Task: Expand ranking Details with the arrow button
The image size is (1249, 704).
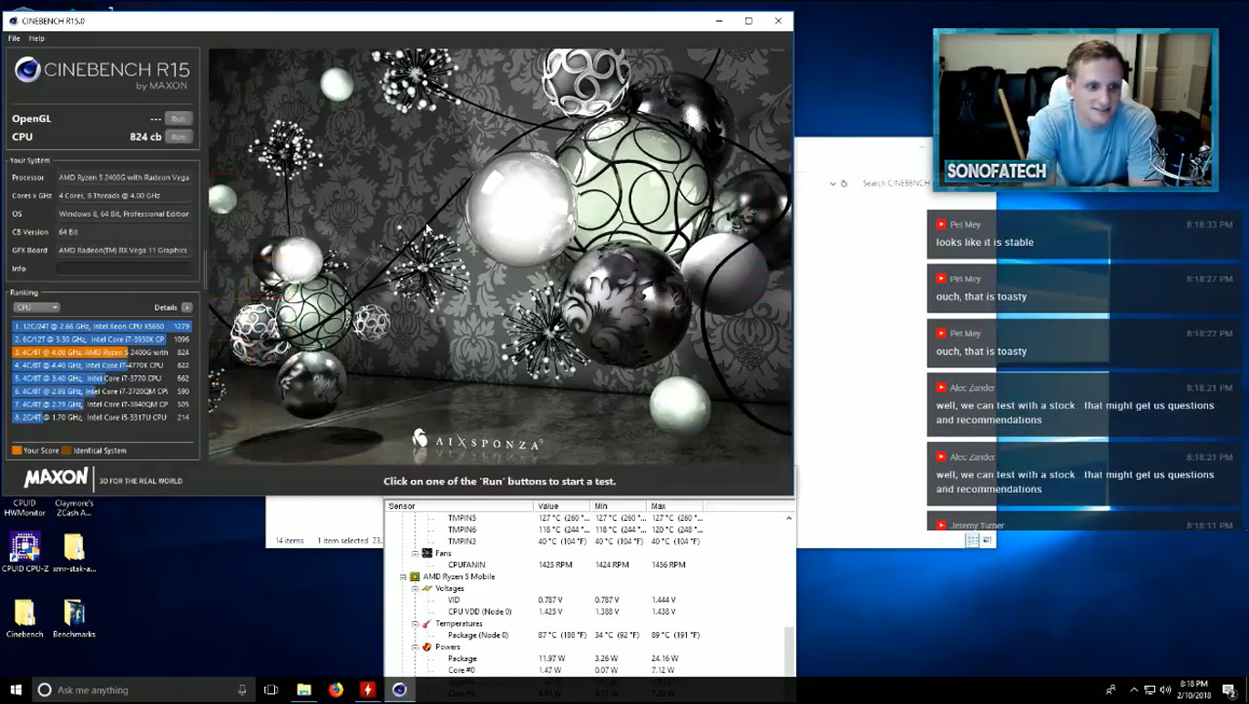Action: 187,308
